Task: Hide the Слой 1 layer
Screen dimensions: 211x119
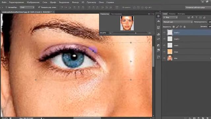Action: pos(164,39)
